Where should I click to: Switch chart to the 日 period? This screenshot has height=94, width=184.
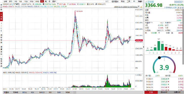click(42, 2)
